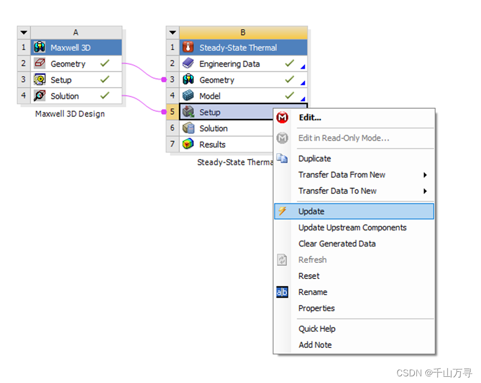Open the dropdown arrow of system A

(23, 32)
